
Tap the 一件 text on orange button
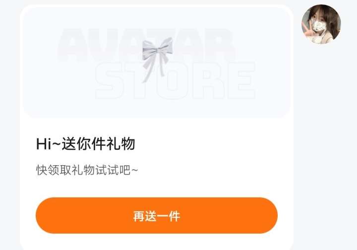[x=169, y=216]
